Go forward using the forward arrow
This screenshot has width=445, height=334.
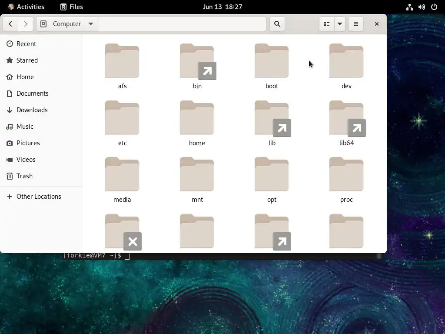tap(26, 24)
